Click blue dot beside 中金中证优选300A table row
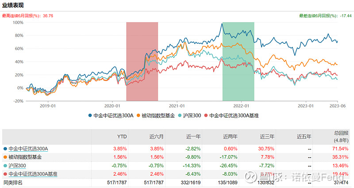 5,148
